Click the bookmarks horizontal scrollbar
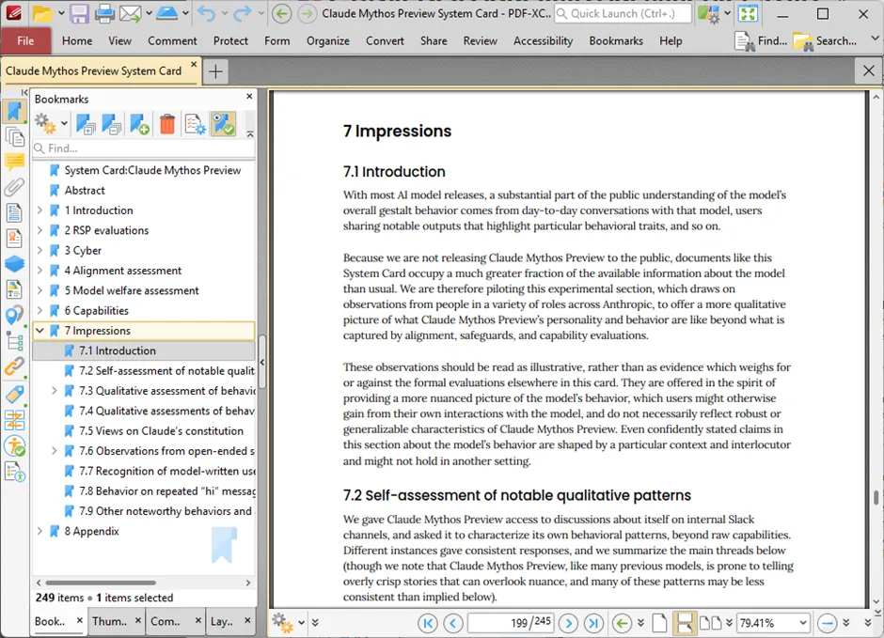The height and width of the screenshot is (638, 884). tap(103, 583)
